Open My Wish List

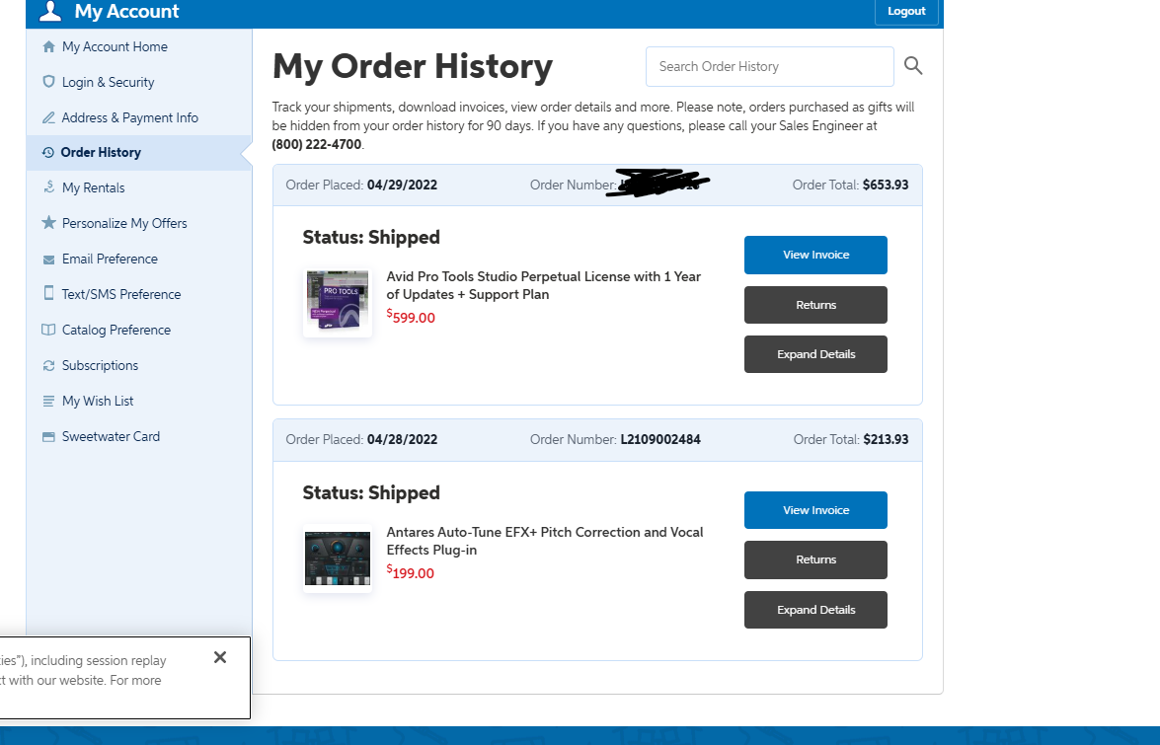pyautogui.click(x=98, y=401)
